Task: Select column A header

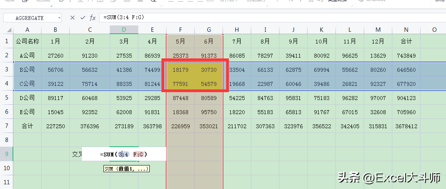Action: 27,29
